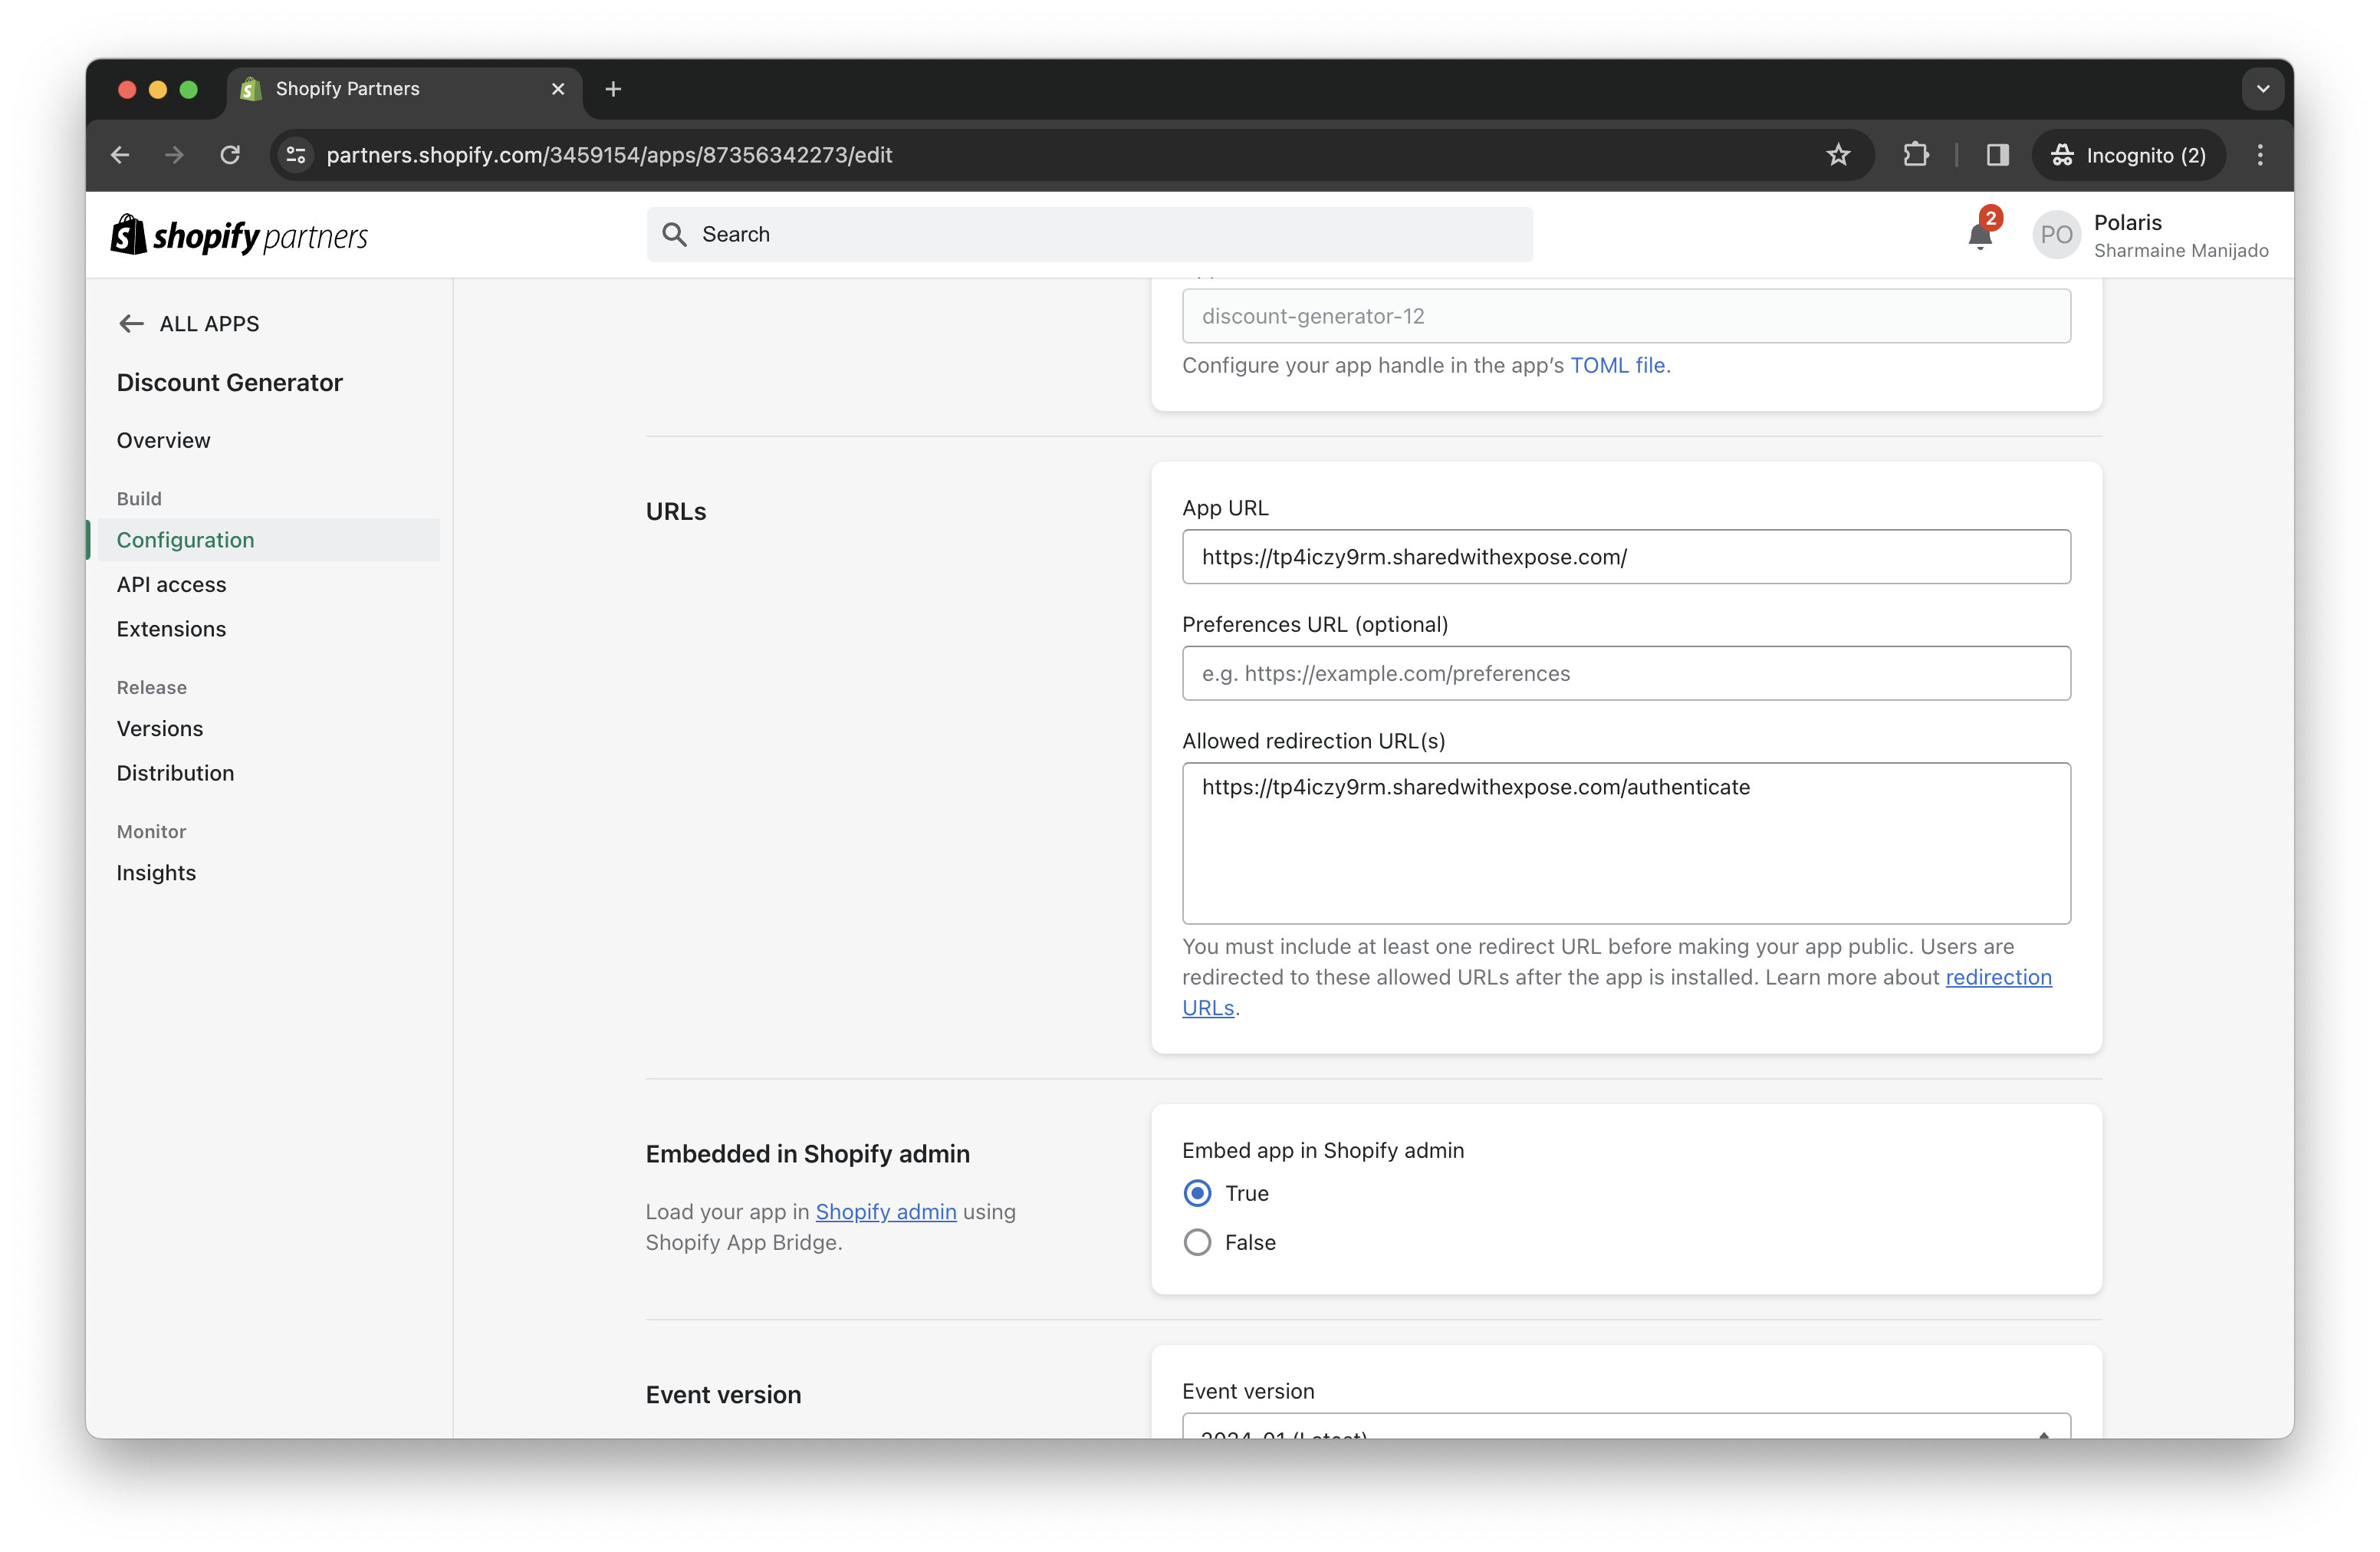
Task: Open the Event version dropdown
Action: pos(1626,1427)
